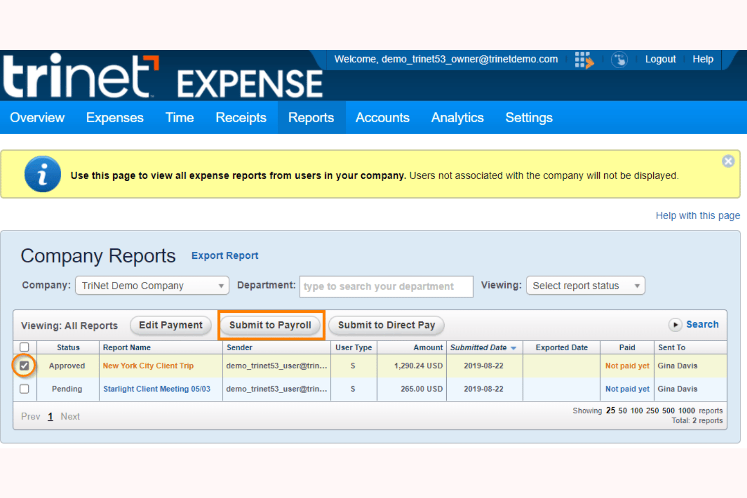Select the Reports tab
Screen dimensions: 747x498
point(311,118)
